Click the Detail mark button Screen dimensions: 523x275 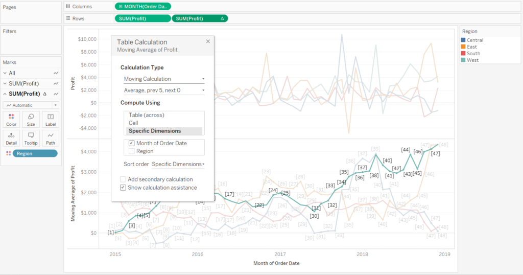pos(11,138)
